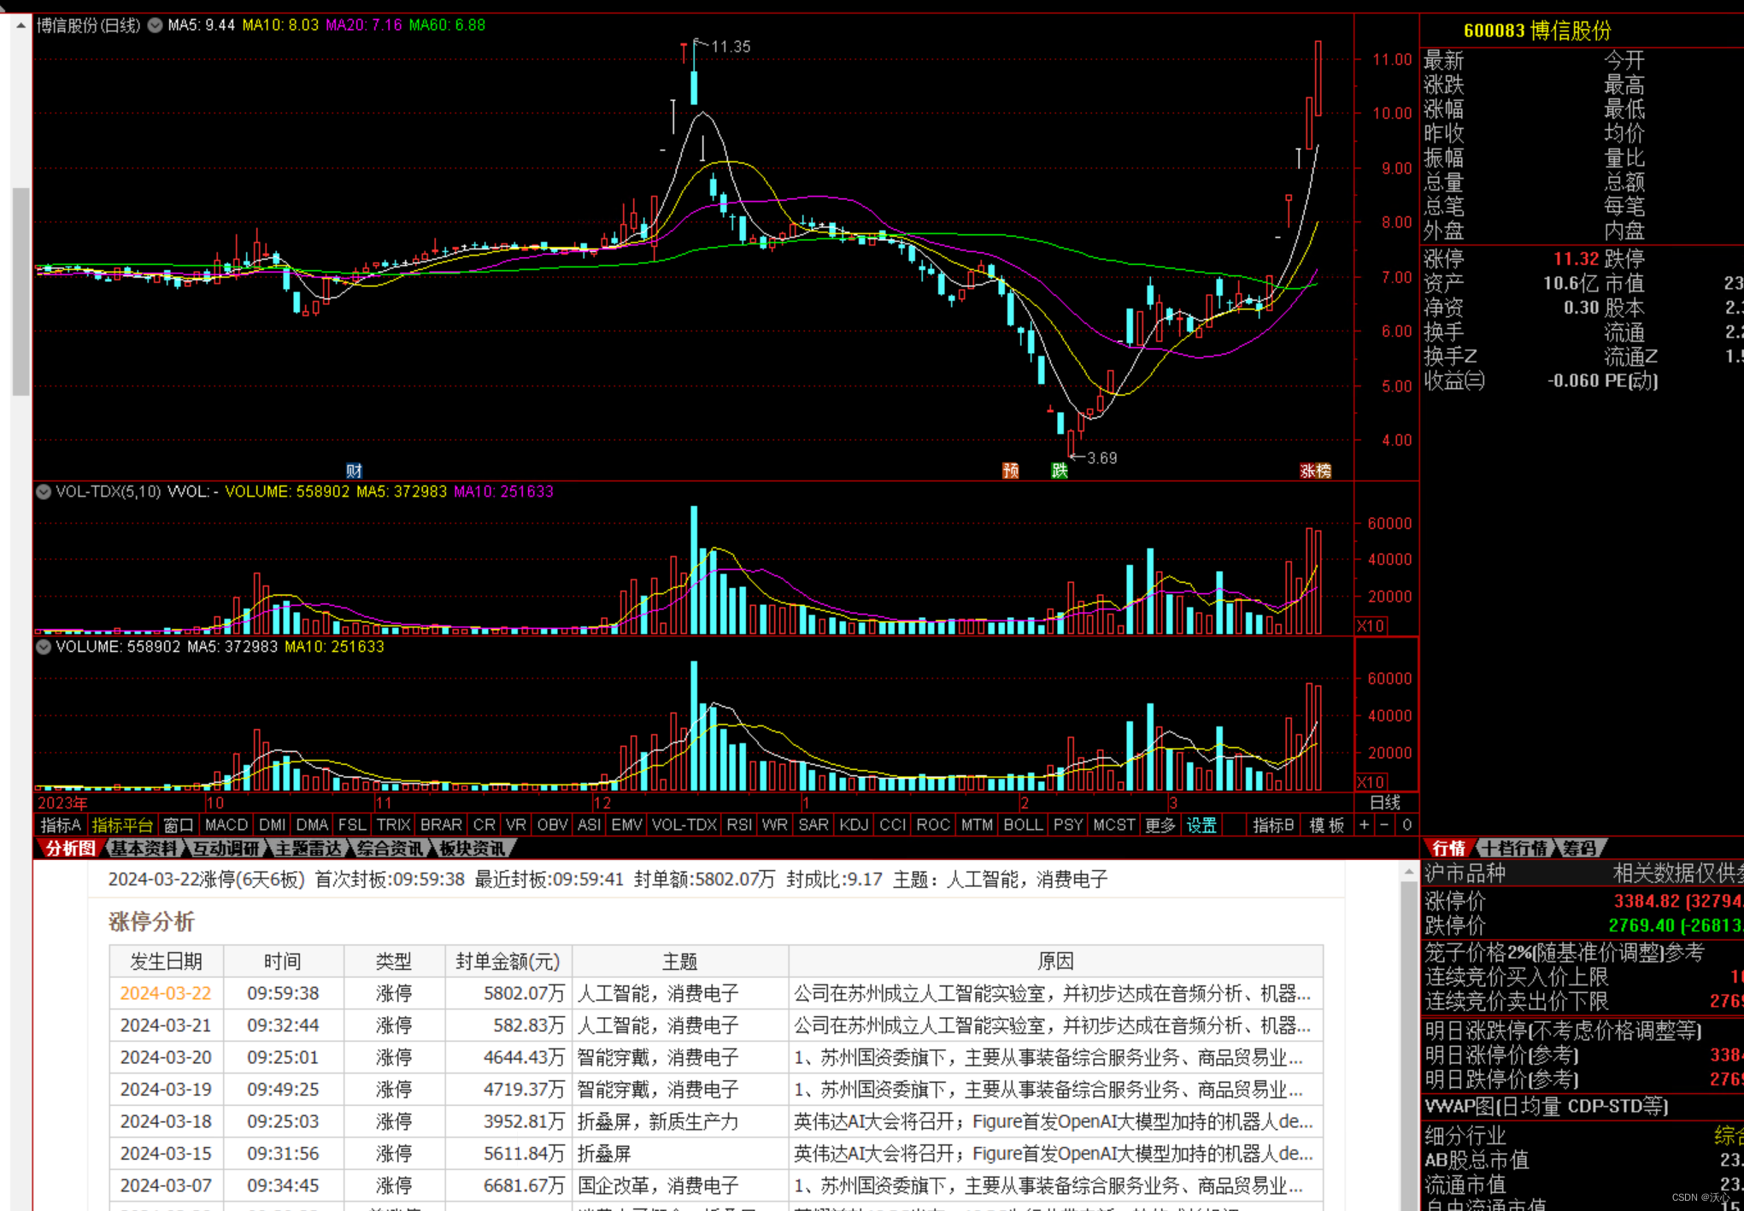Viewport: 1744px width, 1211px height.
Task: Select the WR indicator
Action: pyautogui.click(x=774, y=825)
